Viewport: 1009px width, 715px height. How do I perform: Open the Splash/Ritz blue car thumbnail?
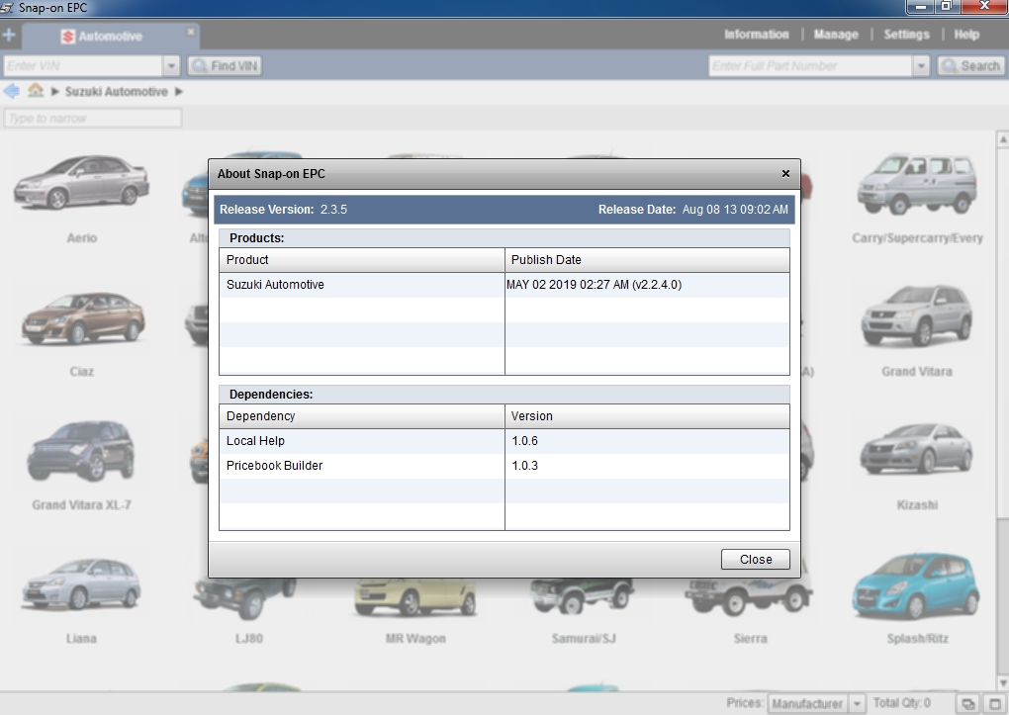tap(917, 584)
